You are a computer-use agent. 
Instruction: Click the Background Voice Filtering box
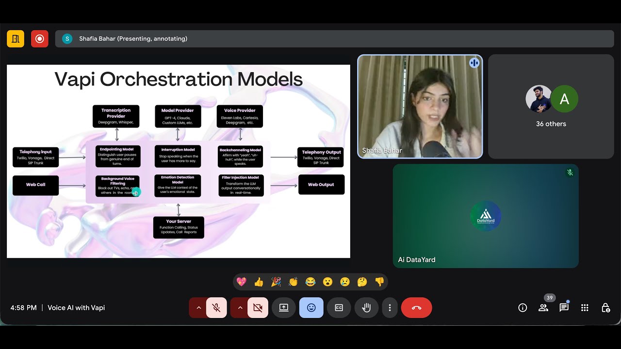point(117,186)
